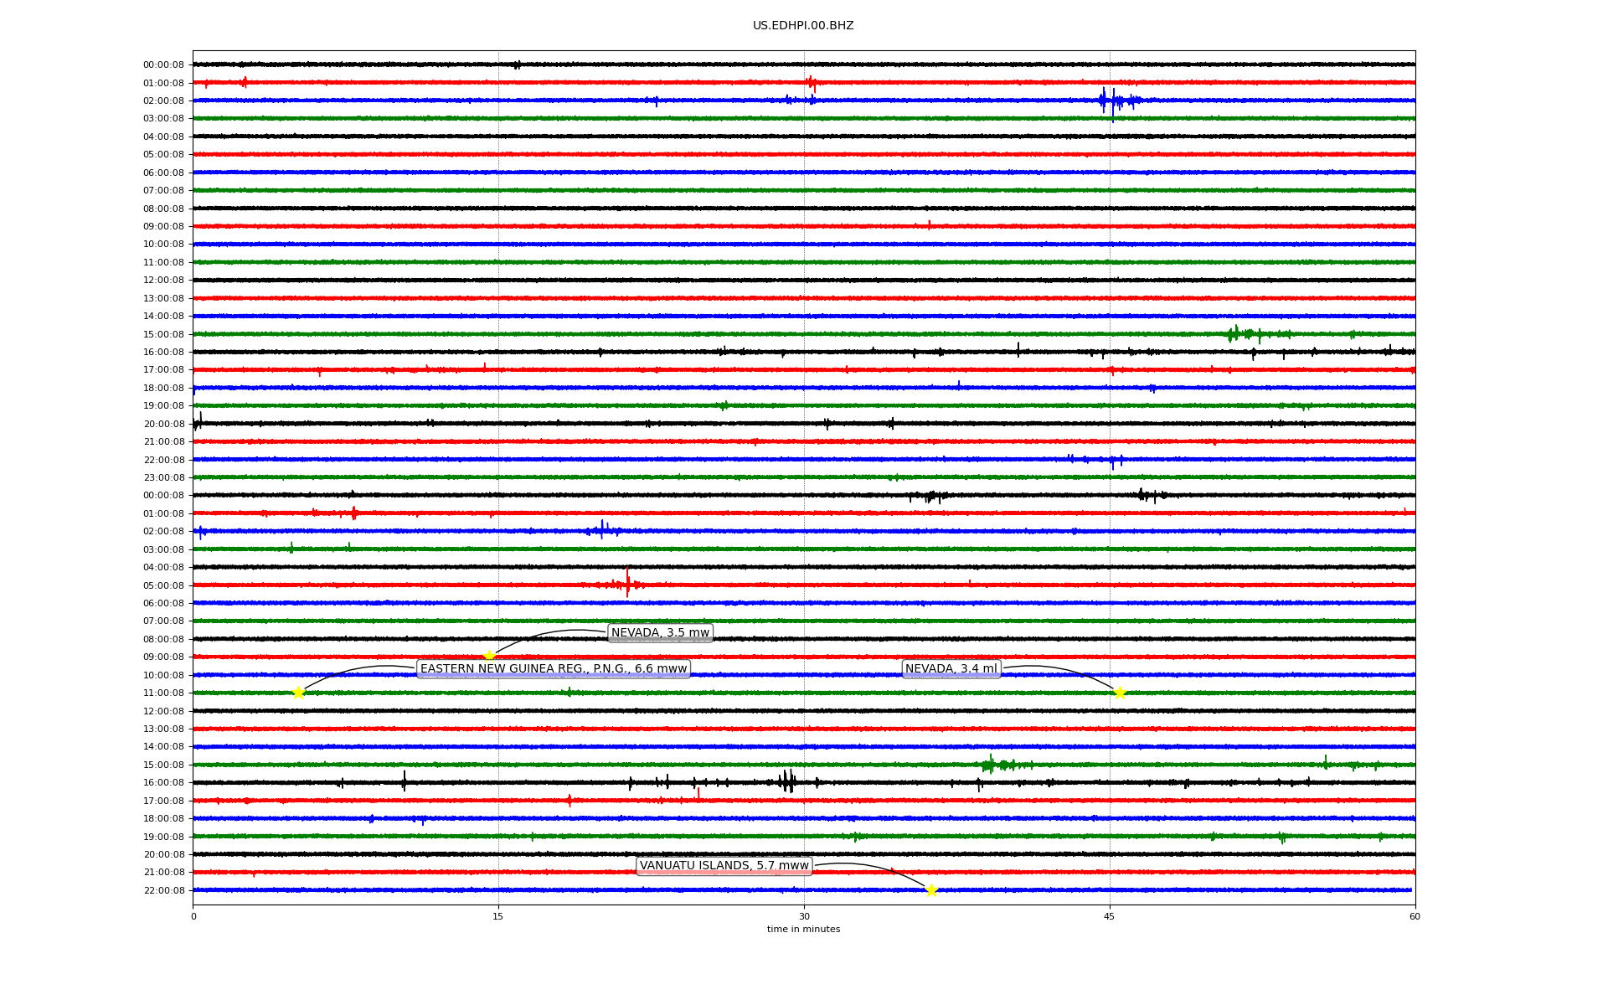
Task: Click the 45 tick label on x-axis
Action: 1110,916
